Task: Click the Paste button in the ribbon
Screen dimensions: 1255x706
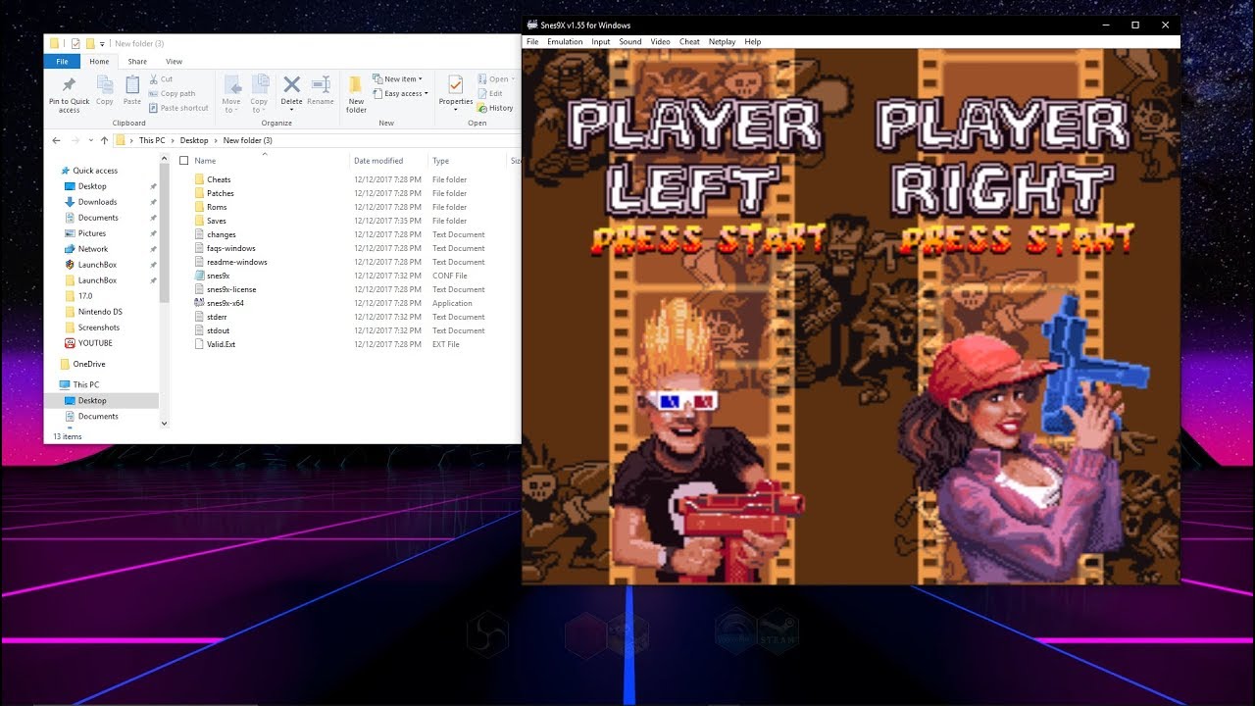Action: pos(132,90)
